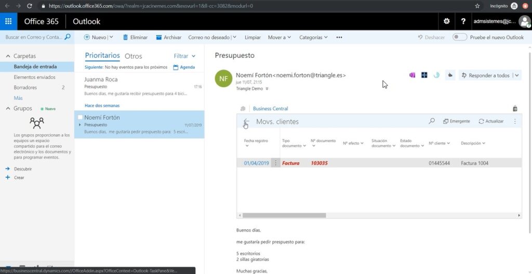Screen dimensions: 532x274
Task: Go back with the Movs. clientes arrow
Action: (246, 122)
